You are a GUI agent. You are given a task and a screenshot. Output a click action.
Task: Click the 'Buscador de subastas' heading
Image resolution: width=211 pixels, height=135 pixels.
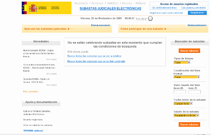(190, 41)
